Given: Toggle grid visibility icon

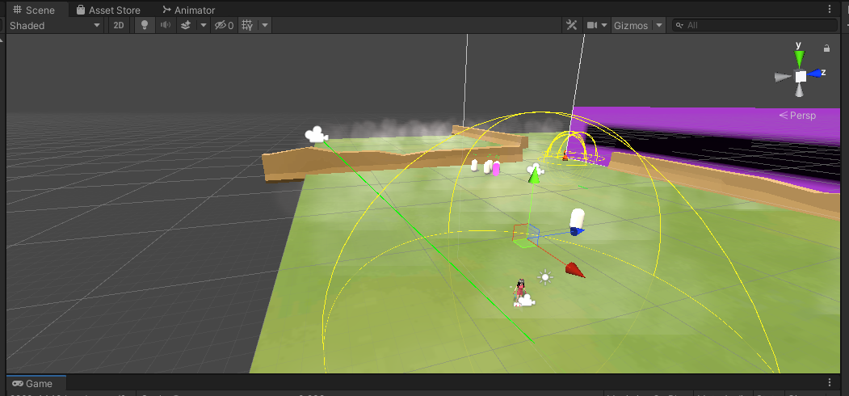Looking at the screenshot, I should (x=247, y=26).
